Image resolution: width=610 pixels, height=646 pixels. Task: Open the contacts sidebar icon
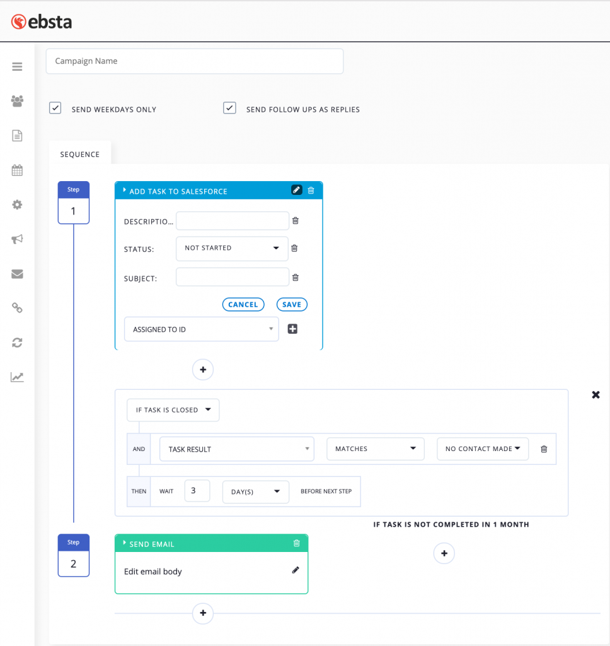click(17, 100)
